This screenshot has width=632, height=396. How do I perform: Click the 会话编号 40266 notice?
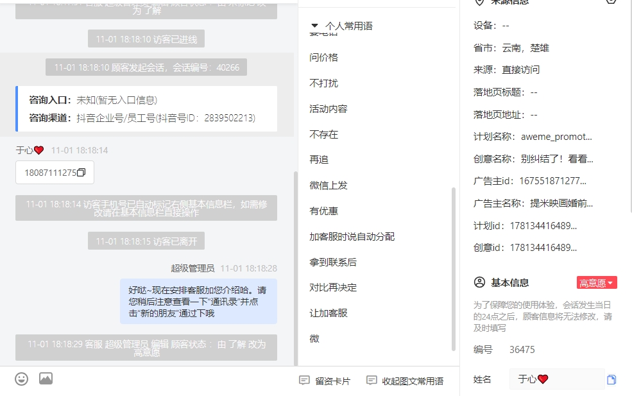146,67
